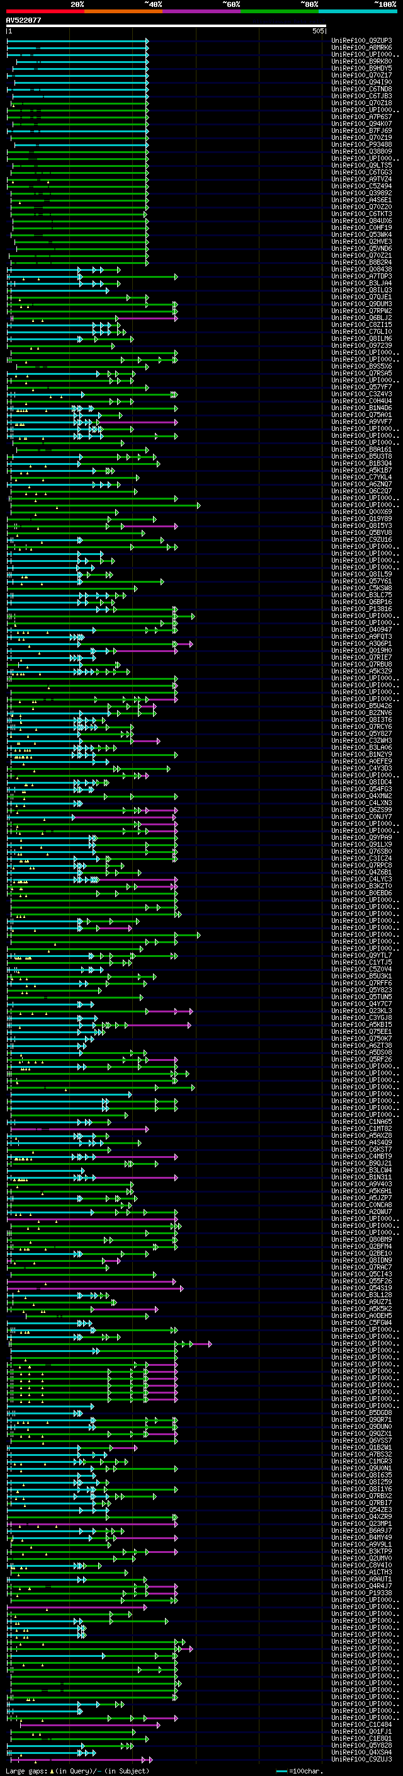Select hit label UniRef100_A0DEH5
The image size is (403, 1776).
click(361, 1316)
